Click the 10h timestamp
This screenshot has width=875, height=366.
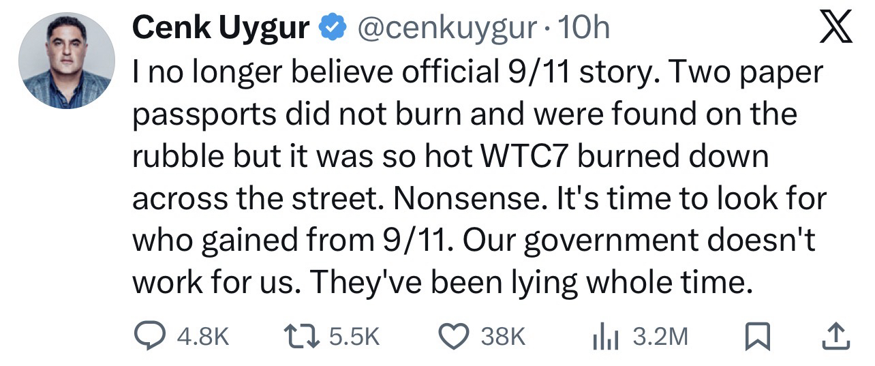pos(583,27)
